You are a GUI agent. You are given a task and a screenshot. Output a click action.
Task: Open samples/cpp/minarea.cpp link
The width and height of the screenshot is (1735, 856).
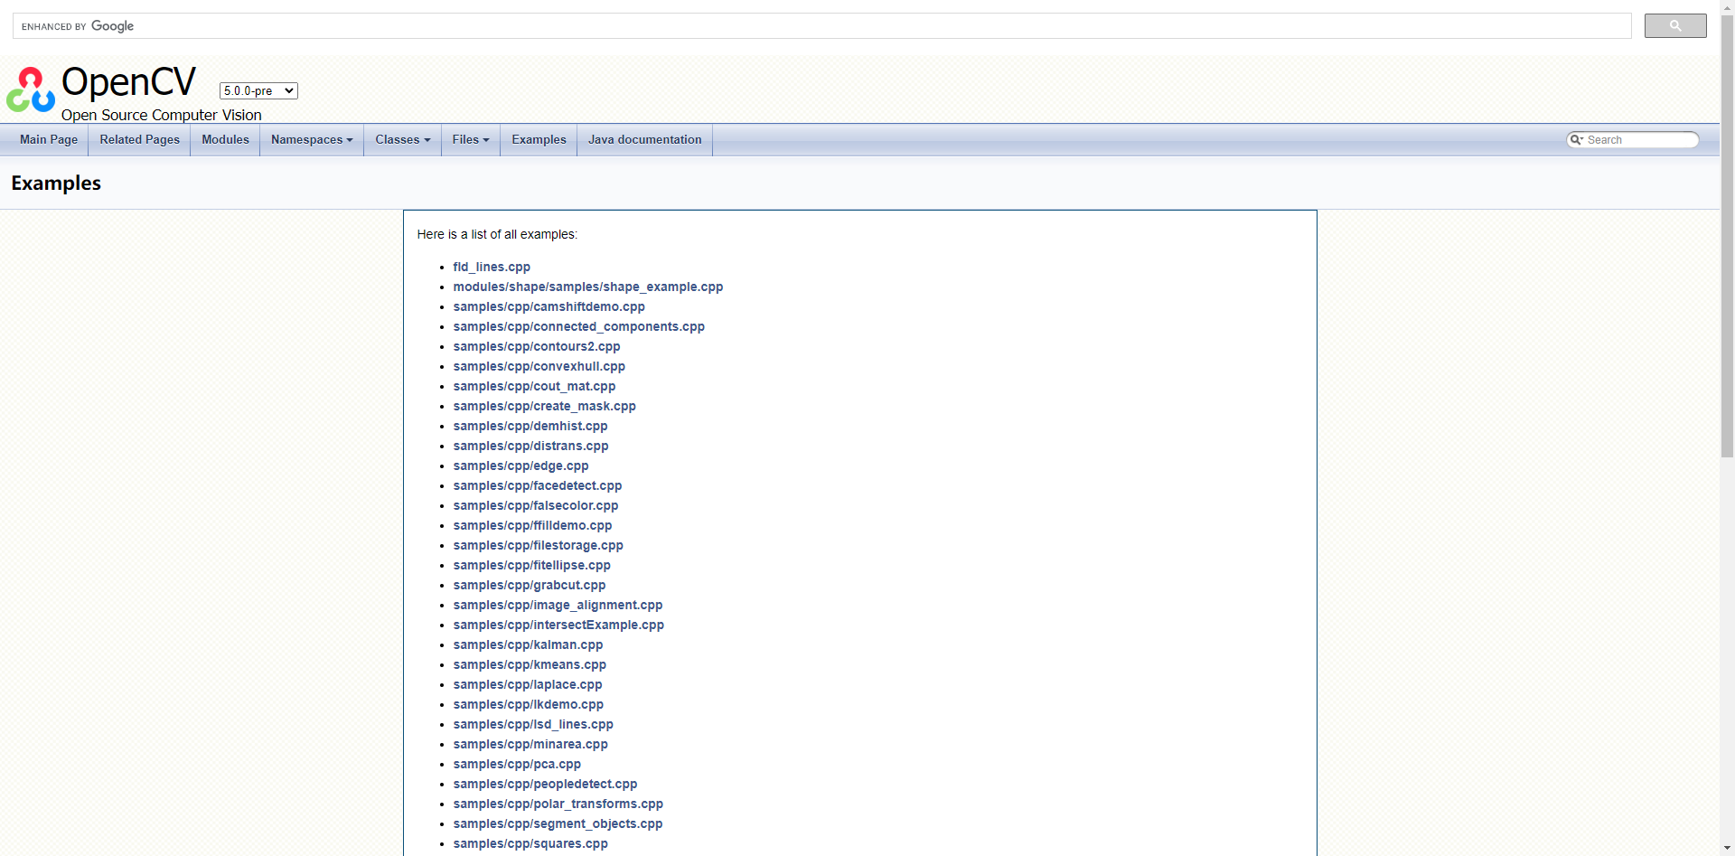[x=530, y=745]
